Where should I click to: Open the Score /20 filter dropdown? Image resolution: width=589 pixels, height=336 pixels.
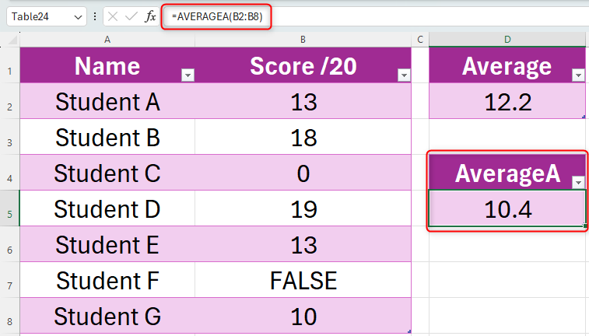pos(404,75)
